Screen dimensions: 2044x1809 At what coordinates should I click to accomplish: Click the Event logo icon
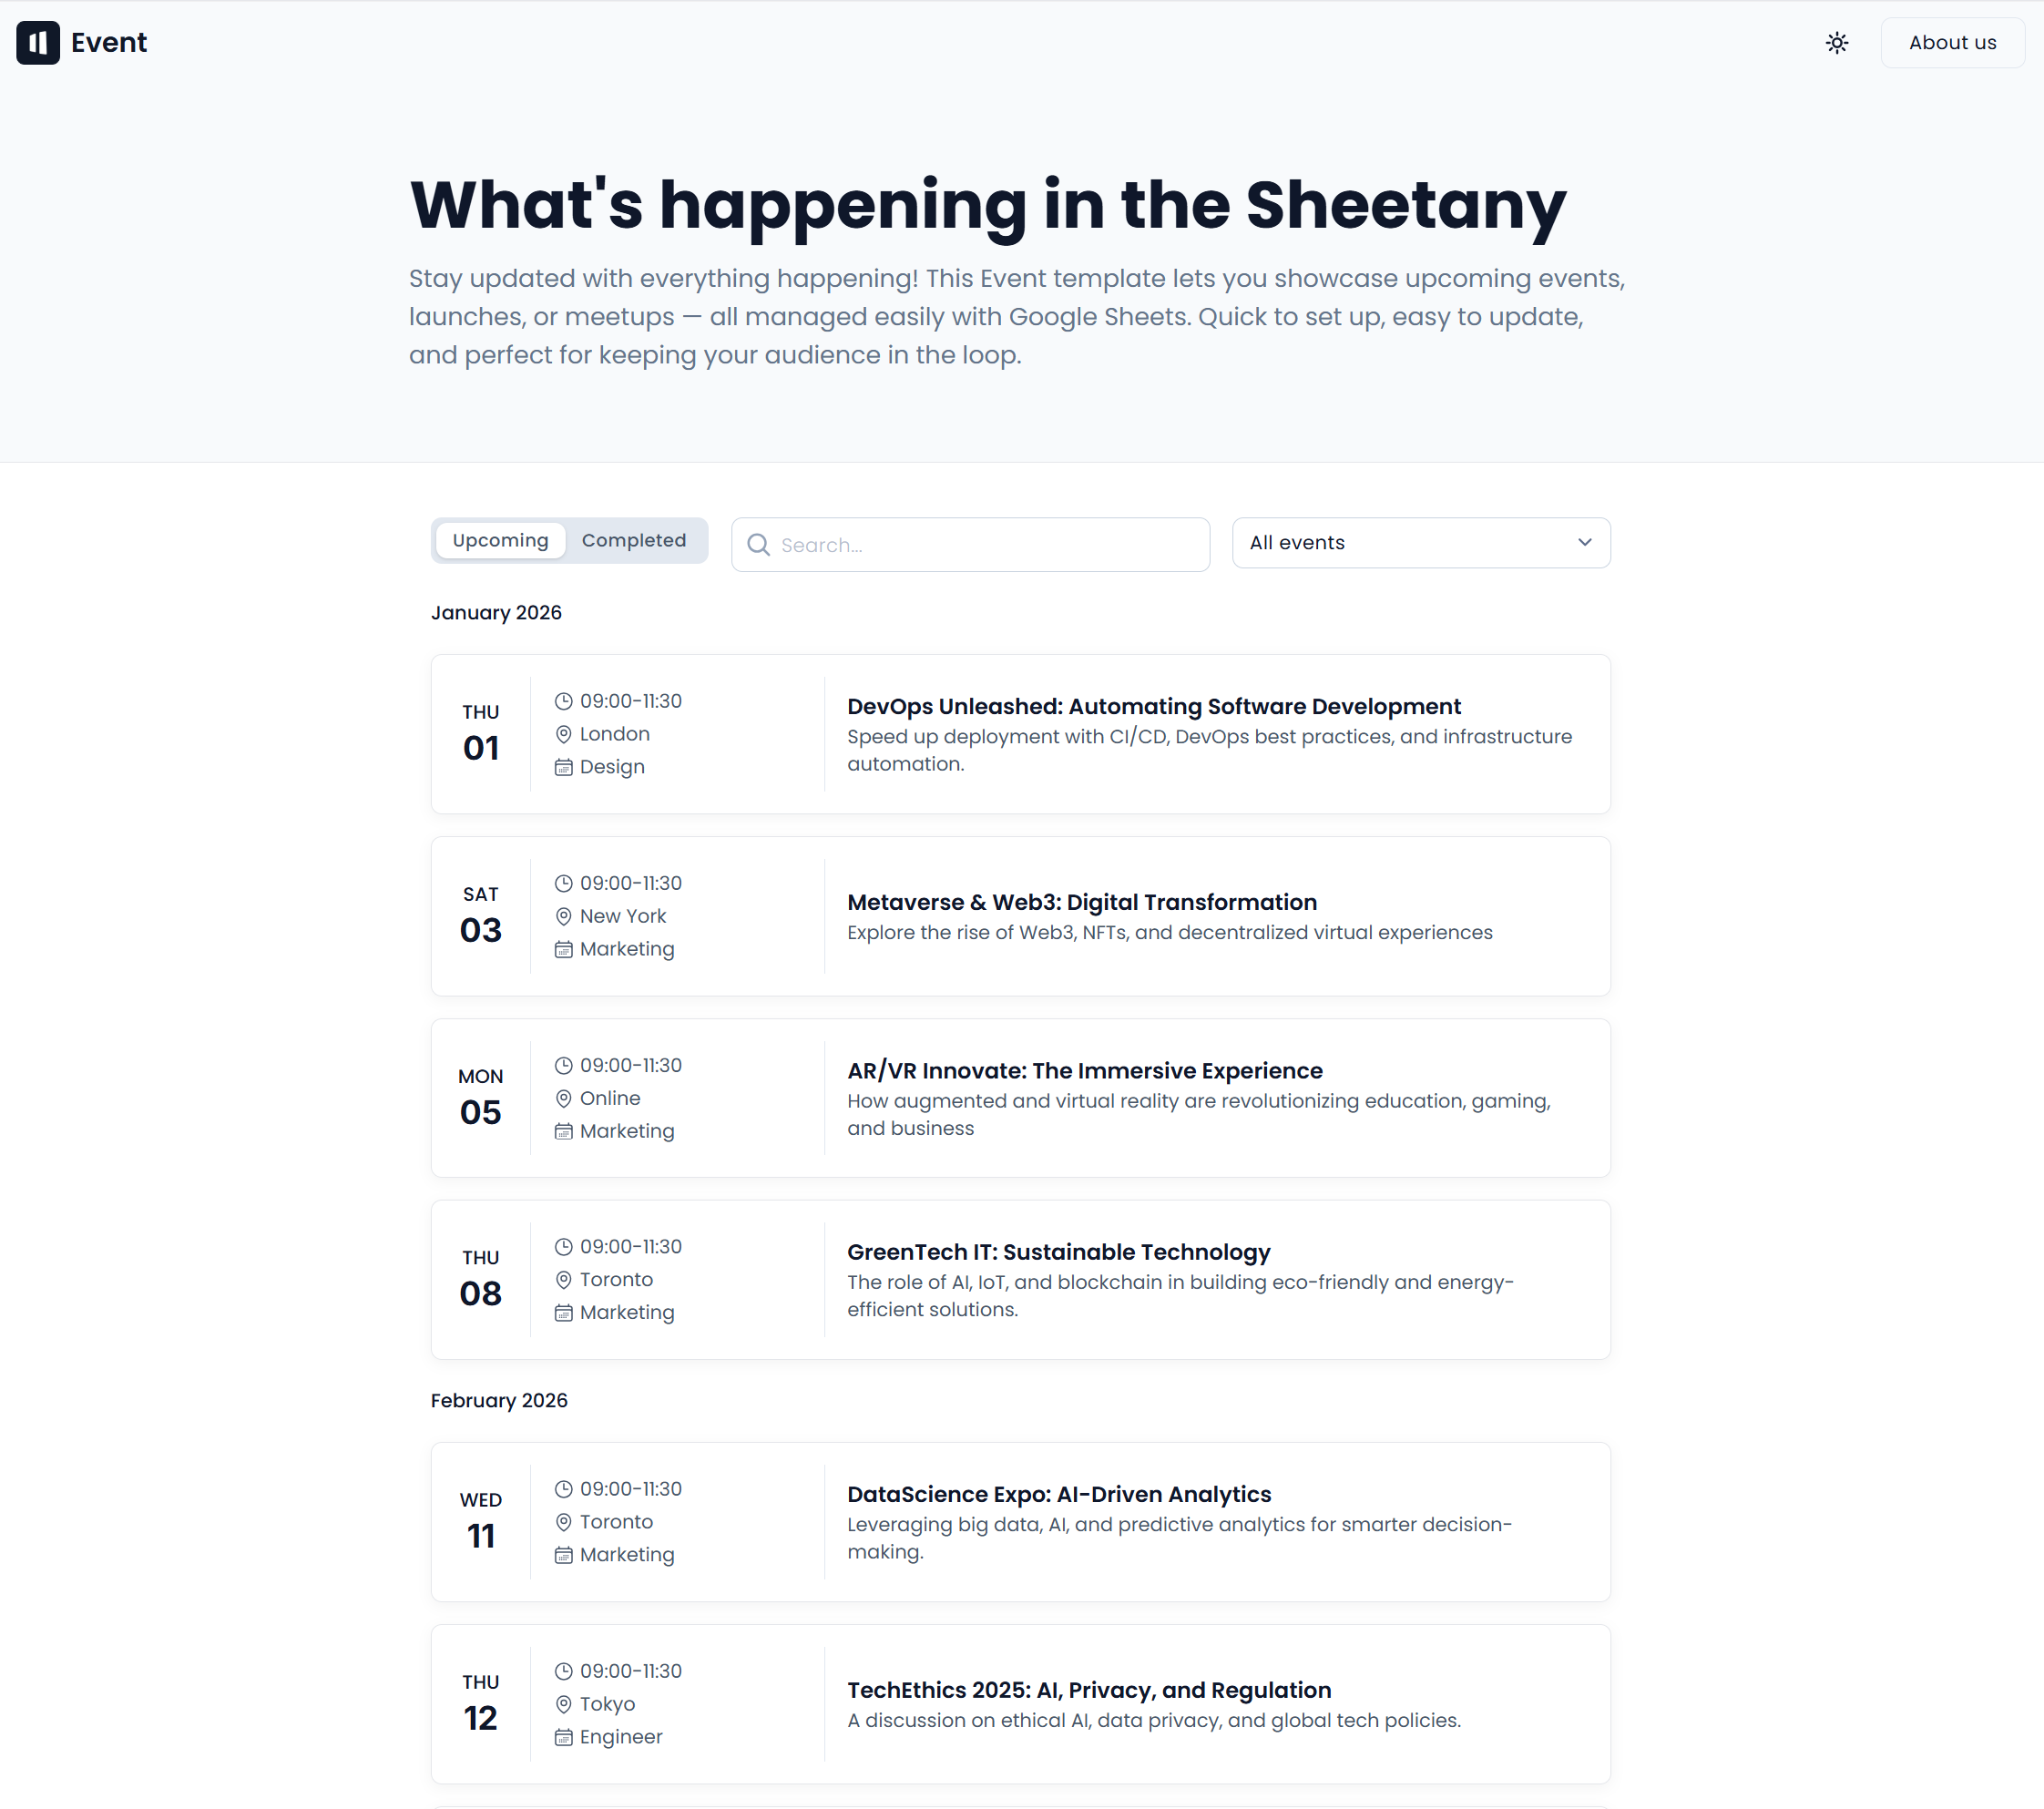pyautogui.click(x=38, y=43)
